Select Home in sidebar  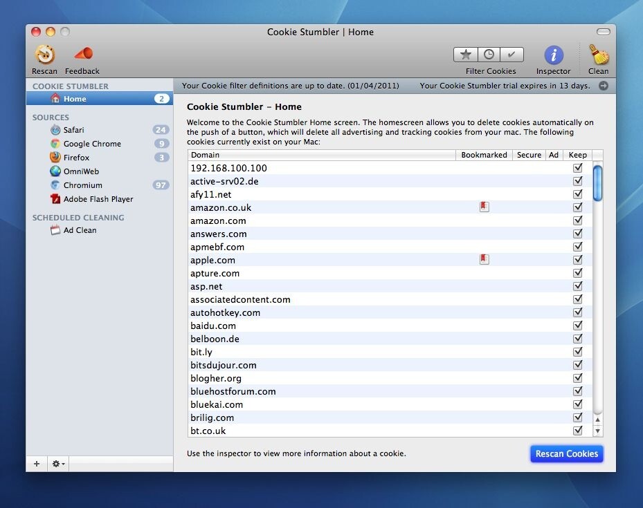[x=100, y=99]
